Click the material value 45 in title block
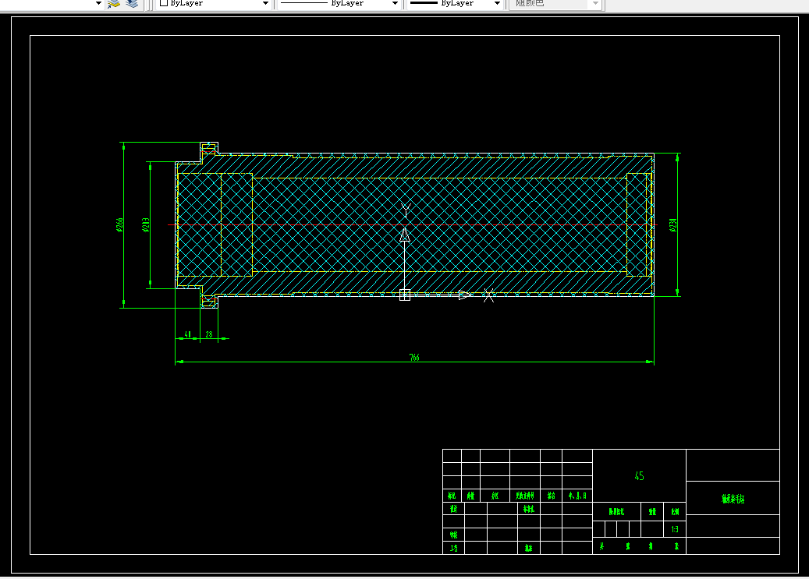This screenshot has width=809, height=579. click(x=639, y=476)
